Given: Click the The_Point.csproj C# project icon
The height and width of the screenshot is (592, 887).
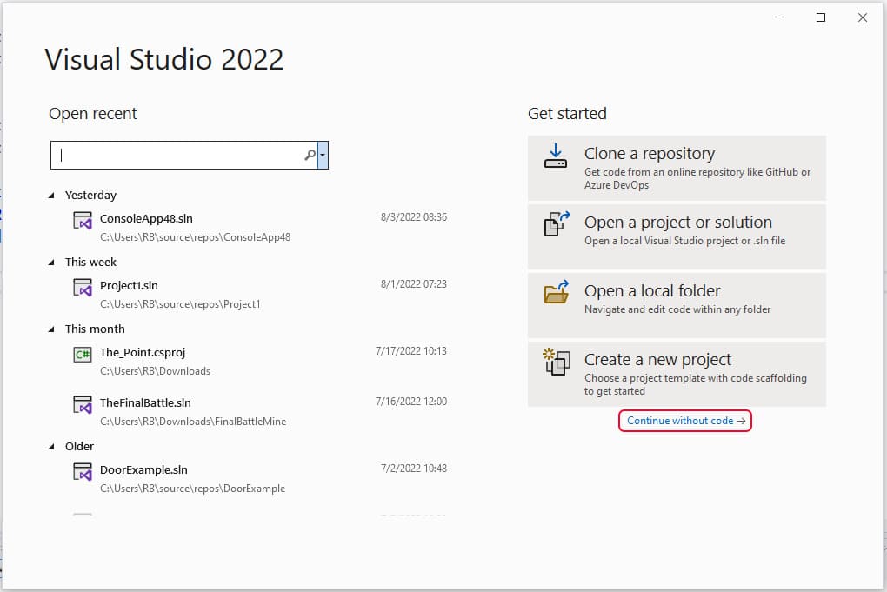Looking at the screenshot, I should [83, 354].
